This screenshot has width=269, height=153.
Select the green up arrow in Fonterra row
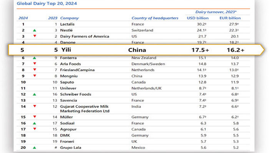click(x=35, y=58)
